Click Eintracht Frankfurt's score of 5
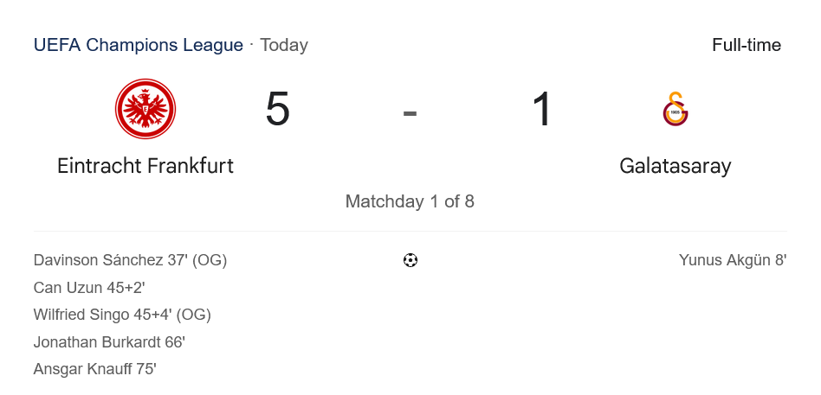 coord(277,110)
